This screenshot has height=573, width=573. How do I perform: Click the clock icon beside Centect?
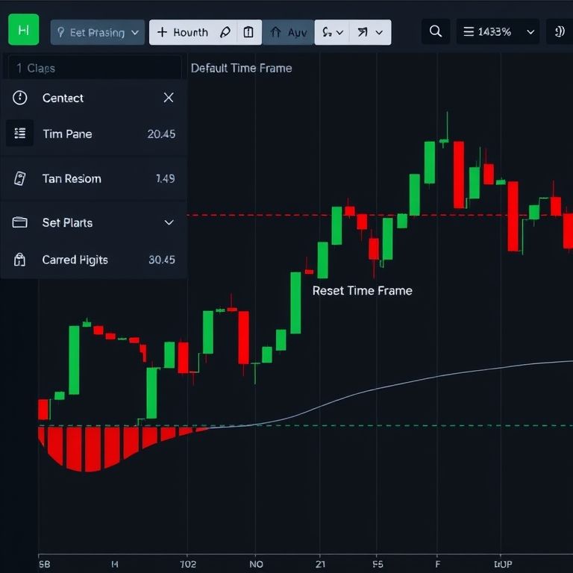[20, 98]
